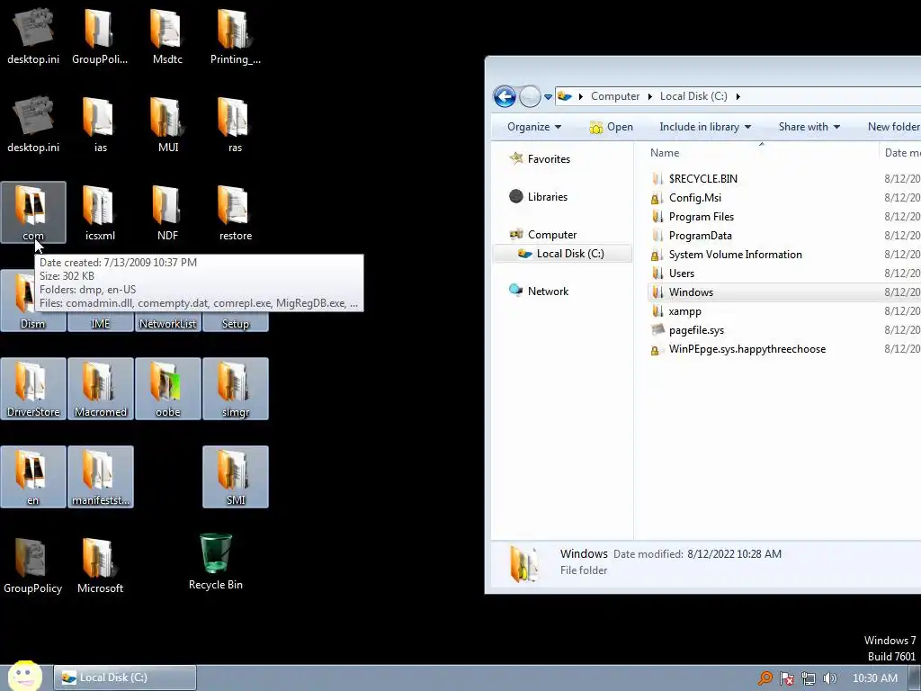Open the Action Center flag icon

point(786,678)
